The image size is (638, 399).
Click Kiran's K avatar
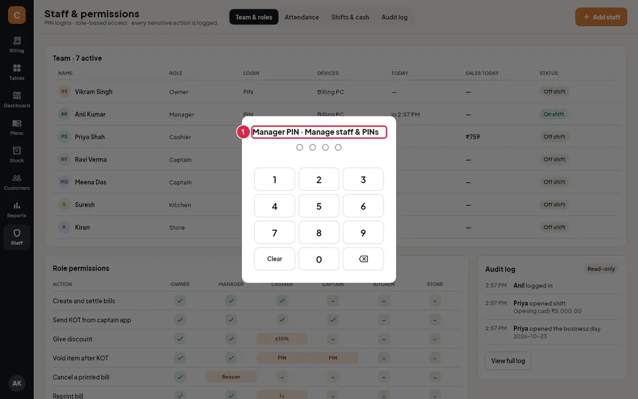click(x=64, y=227)
